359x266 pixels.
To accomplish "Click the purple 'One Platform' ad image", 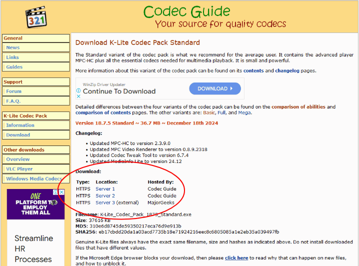I will (x=35, y=204).
